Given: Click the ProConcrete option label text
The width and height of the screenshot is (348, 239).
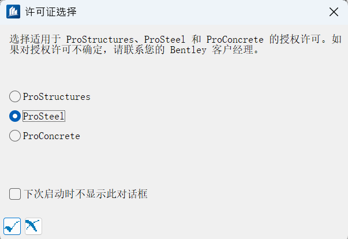Looking at the screenshot, I should coord(51,136).
